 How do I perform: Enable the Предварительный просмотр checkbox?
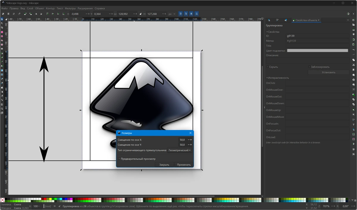(119, 159)
